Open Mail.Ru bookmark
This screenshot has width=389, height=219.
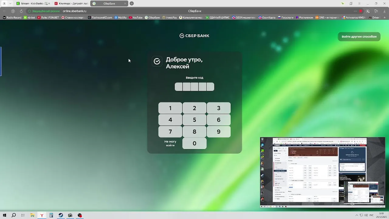pyautogui.click(x=120, y=18)
